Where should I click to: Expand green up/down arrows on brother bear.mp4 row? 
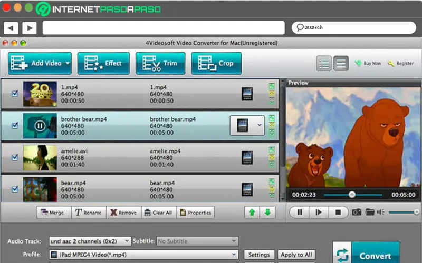pos(272,133)
